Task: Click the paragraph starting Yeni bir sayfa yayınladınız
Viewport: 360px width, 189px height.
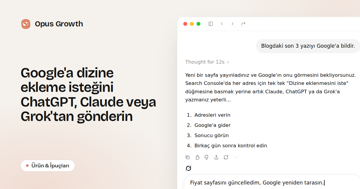Action: point(271,87)
